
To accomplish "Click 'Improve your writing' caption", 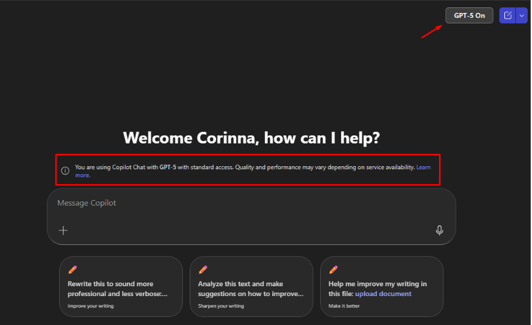I will [x=91, y=306].
